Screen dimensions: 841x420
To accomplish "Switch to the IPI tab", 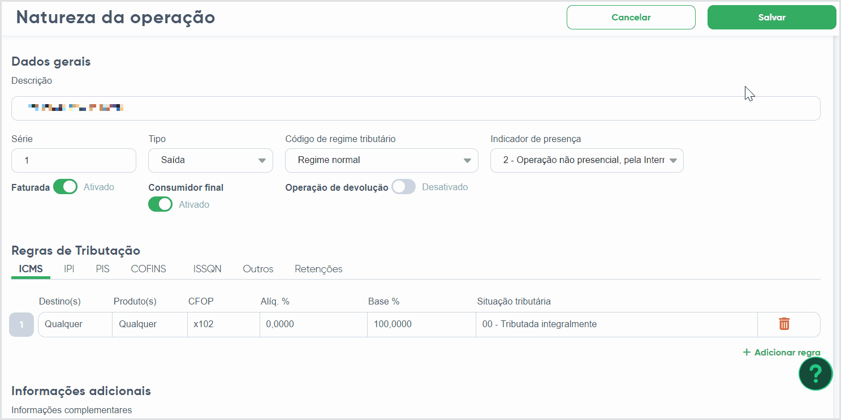I will pyautogui.click(x=69, y=269).
